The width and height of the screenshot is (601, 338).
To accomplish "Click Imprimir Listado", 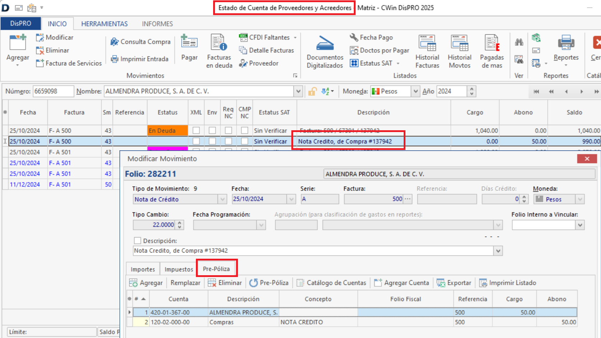I will [508, 283].
